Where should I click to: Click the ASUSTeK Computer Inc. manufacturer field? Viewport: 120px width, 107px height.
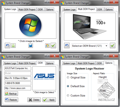18,68
